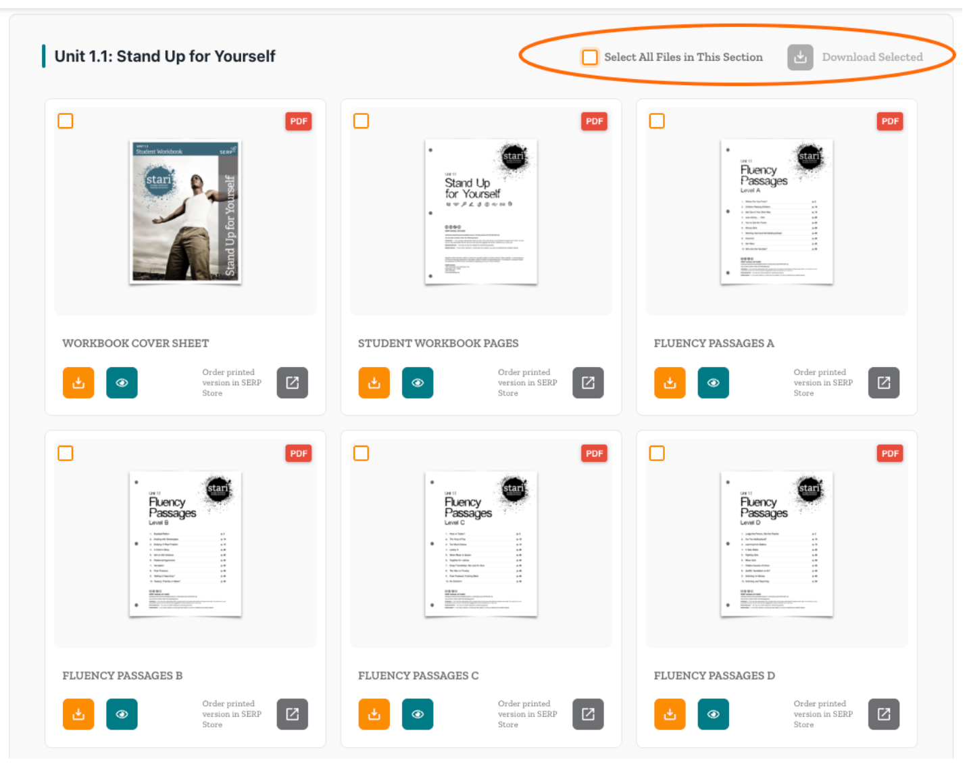
Task: Click PDF badge on Workbook Cover Sheet card
Action: pos(299,121)
